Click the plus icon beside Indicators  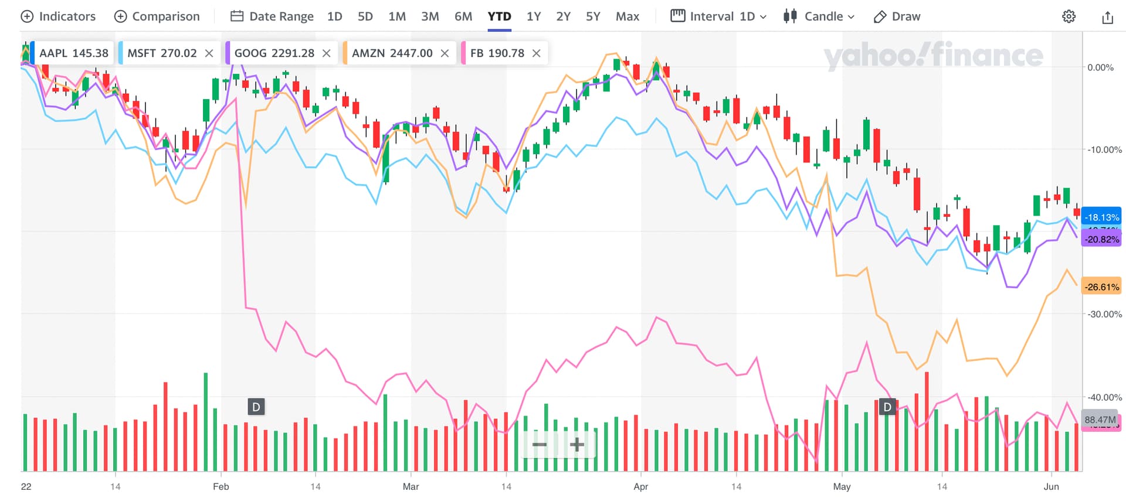(x=27, y=16)
